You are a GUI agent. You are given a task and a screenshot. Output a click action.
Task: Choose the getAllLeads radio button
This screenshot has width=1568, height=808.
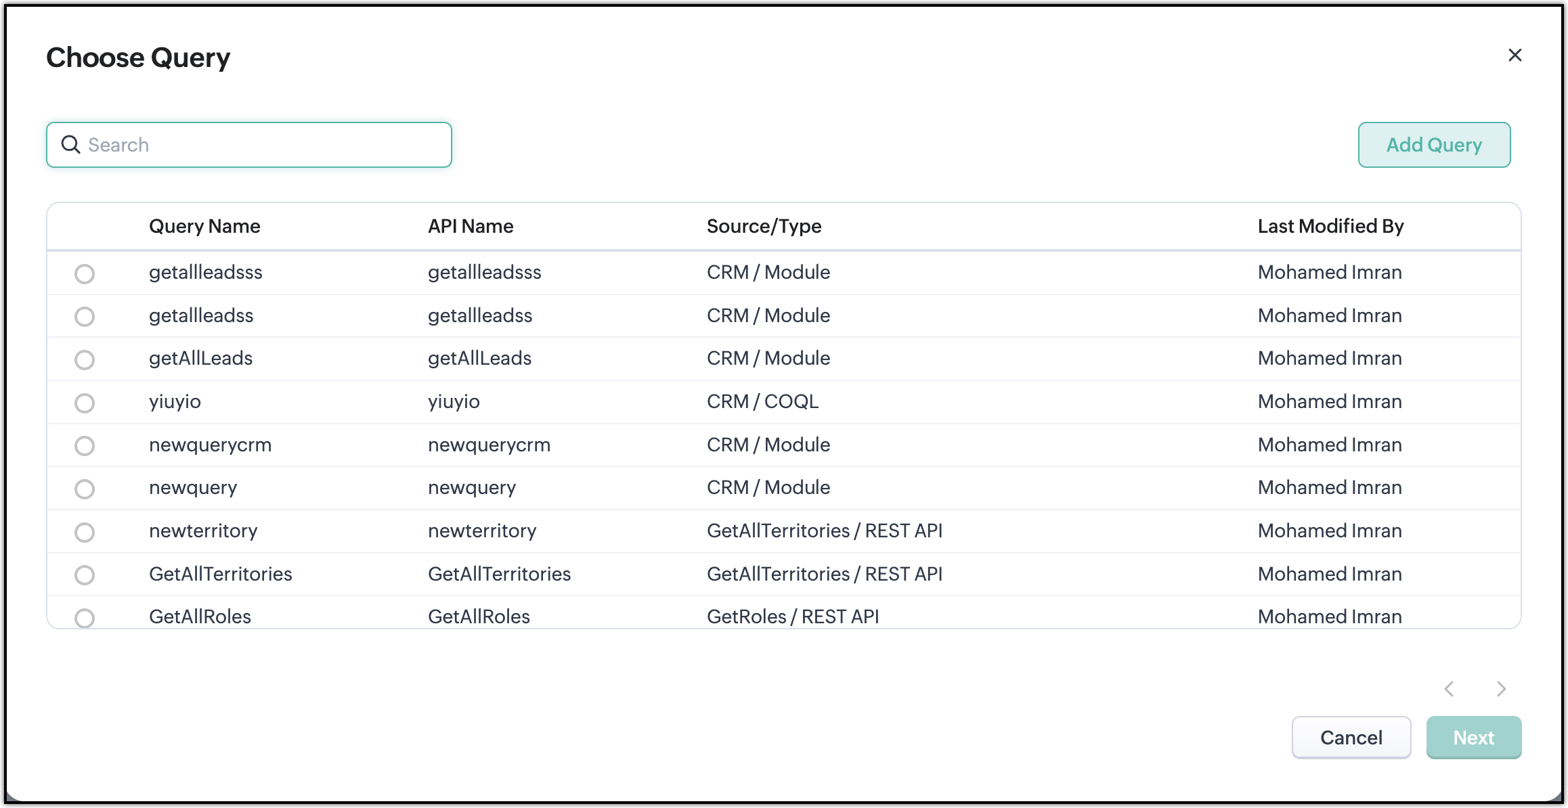pos(85,359)
